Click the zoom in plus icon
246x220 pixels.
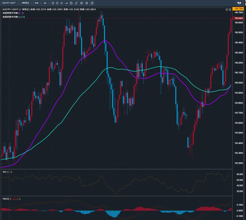tap(53, 3)
